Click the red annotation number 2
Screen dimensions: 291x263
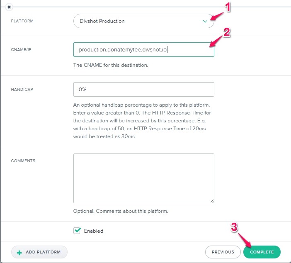click(x=226, y=33)
